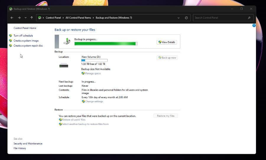This screenshot has width=266, height=160.
Task: Click Turn off schedule link
Action: 23,36
